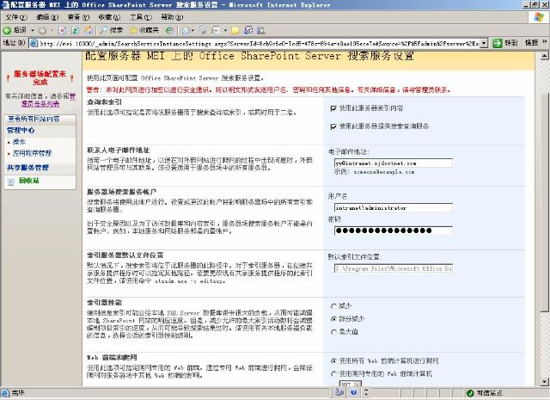Open the 回收站 Recycle Bin link
The image size is (550, 400).
[29, 181]
